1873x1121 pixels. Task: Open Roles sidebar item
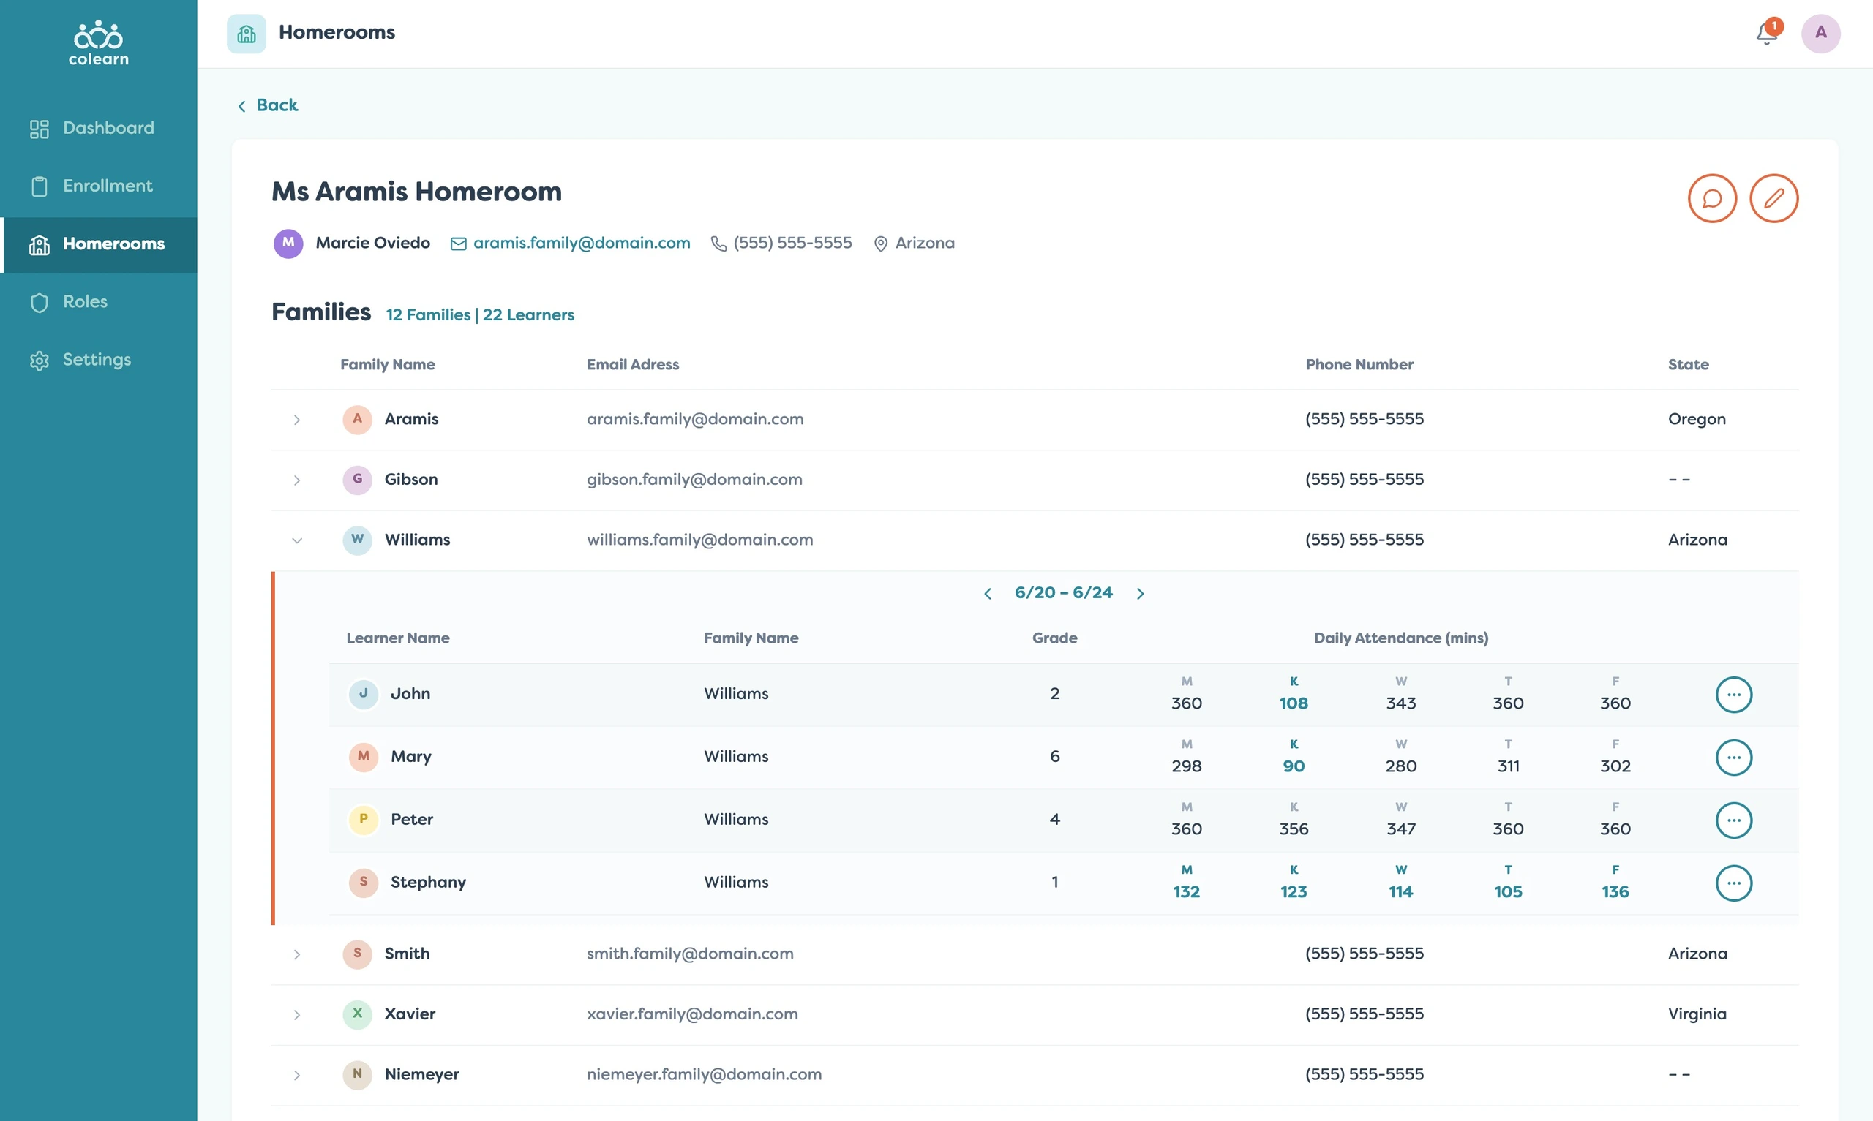click(98, 302)
